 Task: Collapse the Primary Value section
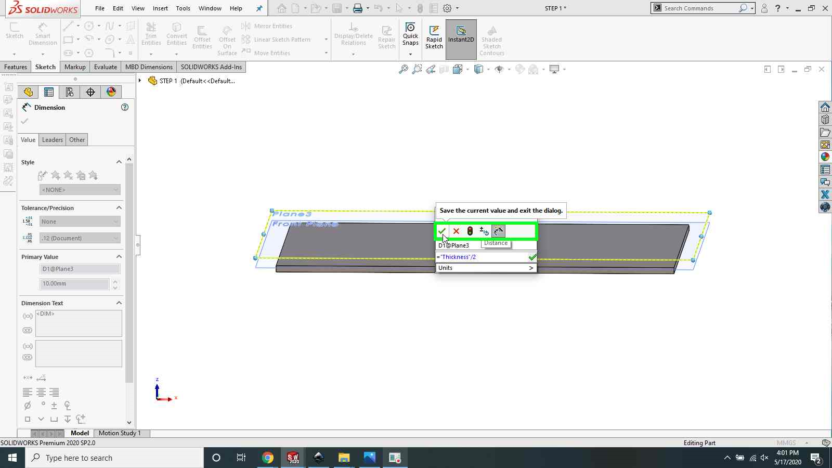[119, 257]
